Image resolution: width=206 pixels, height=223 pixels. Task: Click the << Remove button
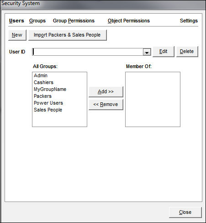(x=106, y=104)
